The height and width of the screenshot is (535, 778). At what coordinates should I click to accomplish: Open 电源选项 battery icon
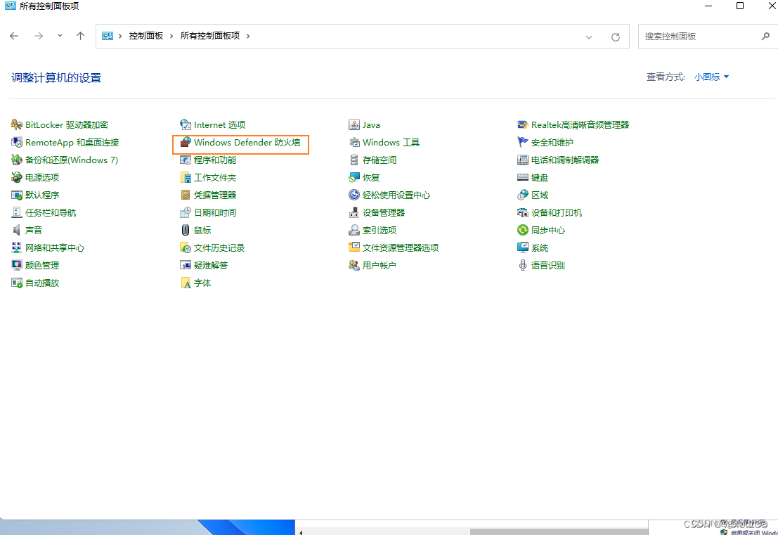[16, 177]
